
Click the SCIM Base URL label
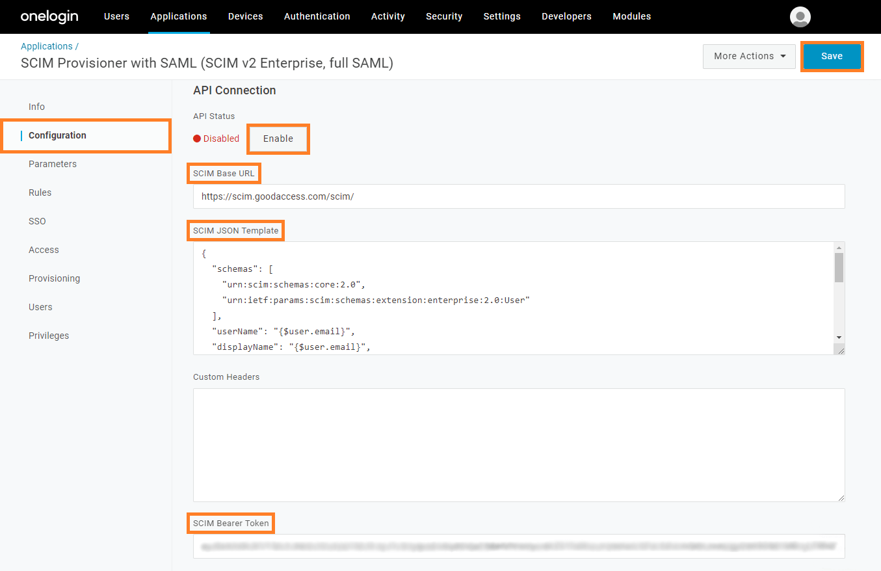(x=224, y=174)
